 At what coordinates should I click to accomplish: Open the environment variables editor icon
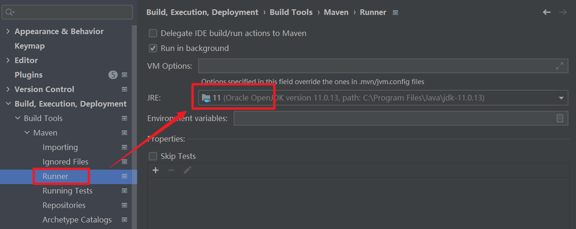point(560,118)
